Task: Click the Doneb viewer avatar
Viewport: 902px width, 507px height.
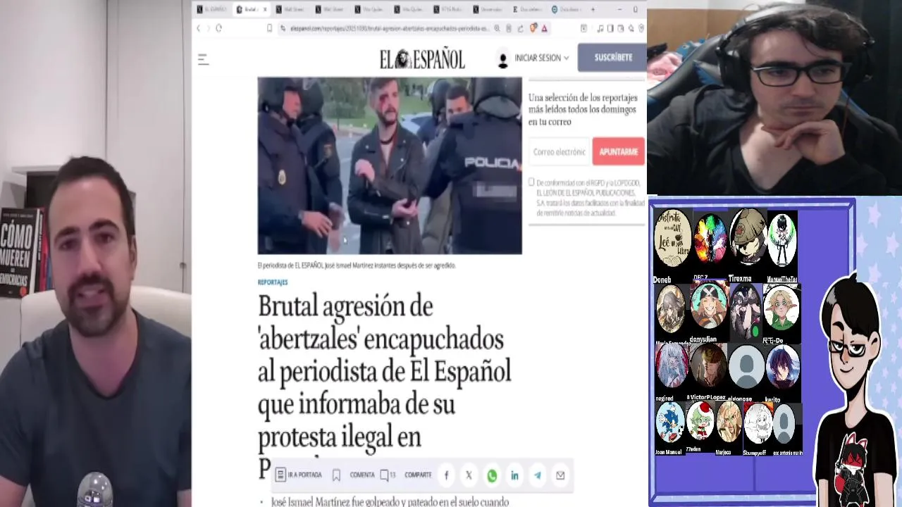Action: pos(672,239)
